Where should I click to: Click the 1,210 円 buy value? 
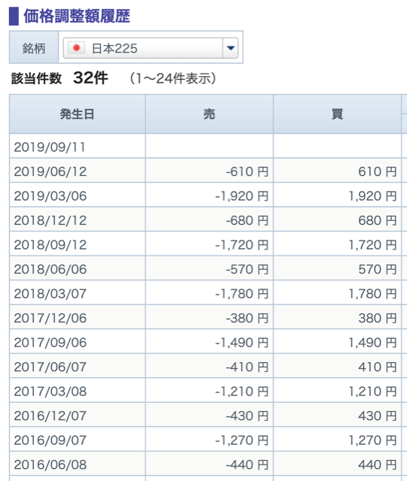click(x=372, y=391)
